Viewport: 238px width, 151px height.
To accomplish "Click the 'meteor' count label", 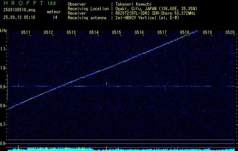I will point(54,12).
